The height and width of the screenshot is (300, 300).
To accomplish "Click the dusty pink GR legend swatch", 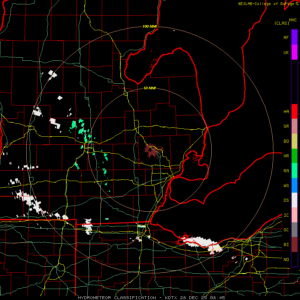I will [294, 126].
